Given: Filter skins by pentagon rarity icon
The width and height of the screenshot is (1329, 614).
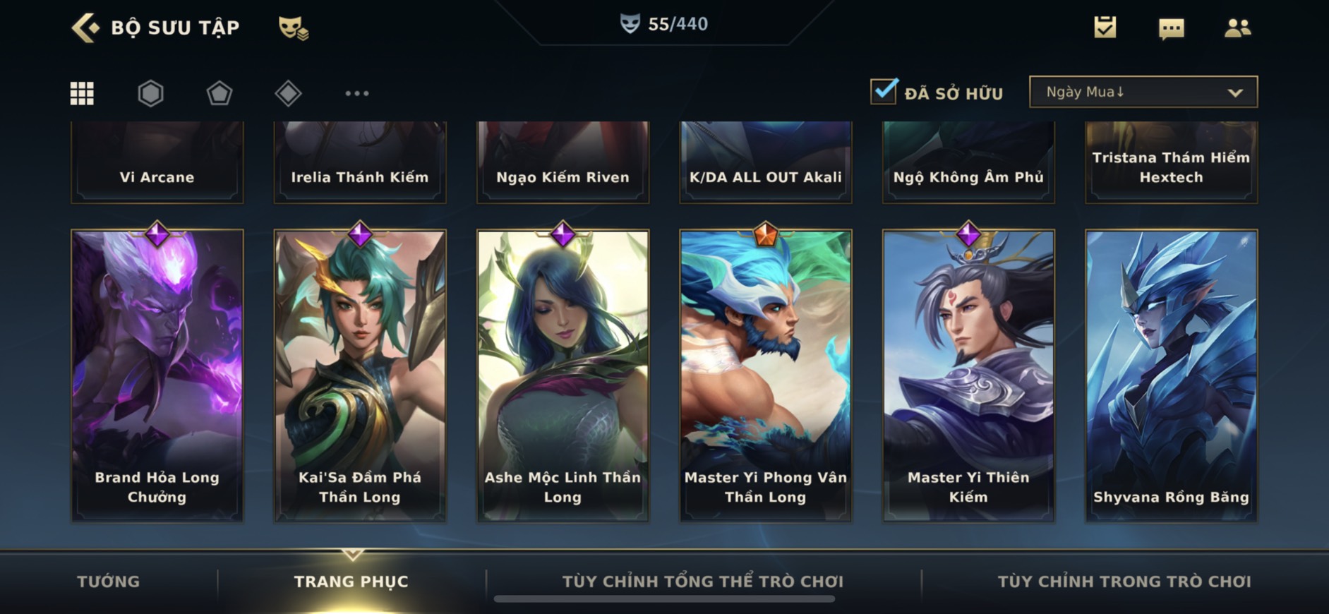Looking at the screenshot, I should pos(219,93).
